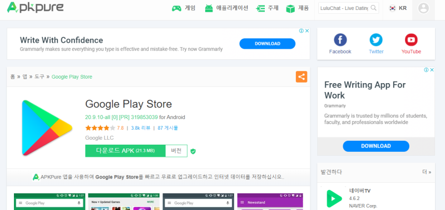Go to 홈 breadcrumb link
The width and height of the screenshot is (445, 210).
tap(12, 76)
